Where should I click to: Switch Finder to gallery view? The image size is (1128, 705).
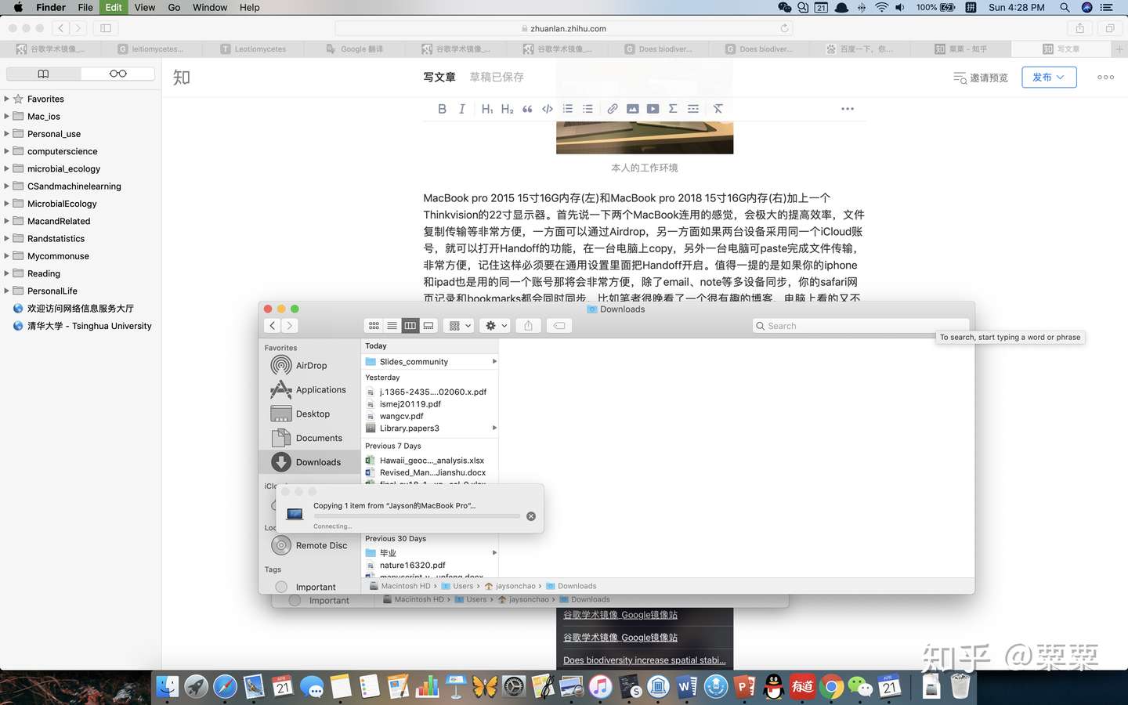428,326
